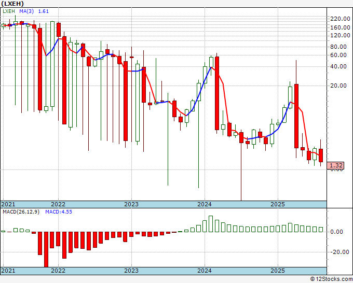Click the 120.00 price axis label
The width and height of the screenshot is (353, 283).
point(340,36)
